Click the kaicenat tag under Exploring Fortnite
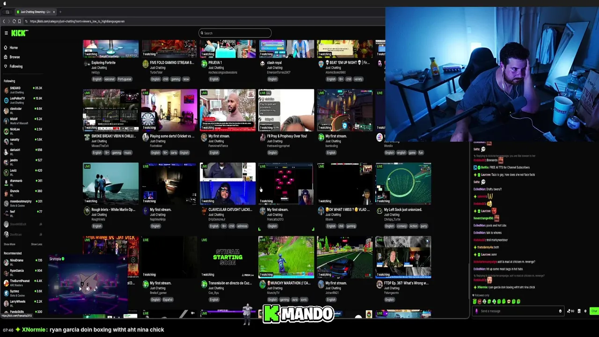Image resolution: width=599 pixels, height=337 pixels. 109,79
